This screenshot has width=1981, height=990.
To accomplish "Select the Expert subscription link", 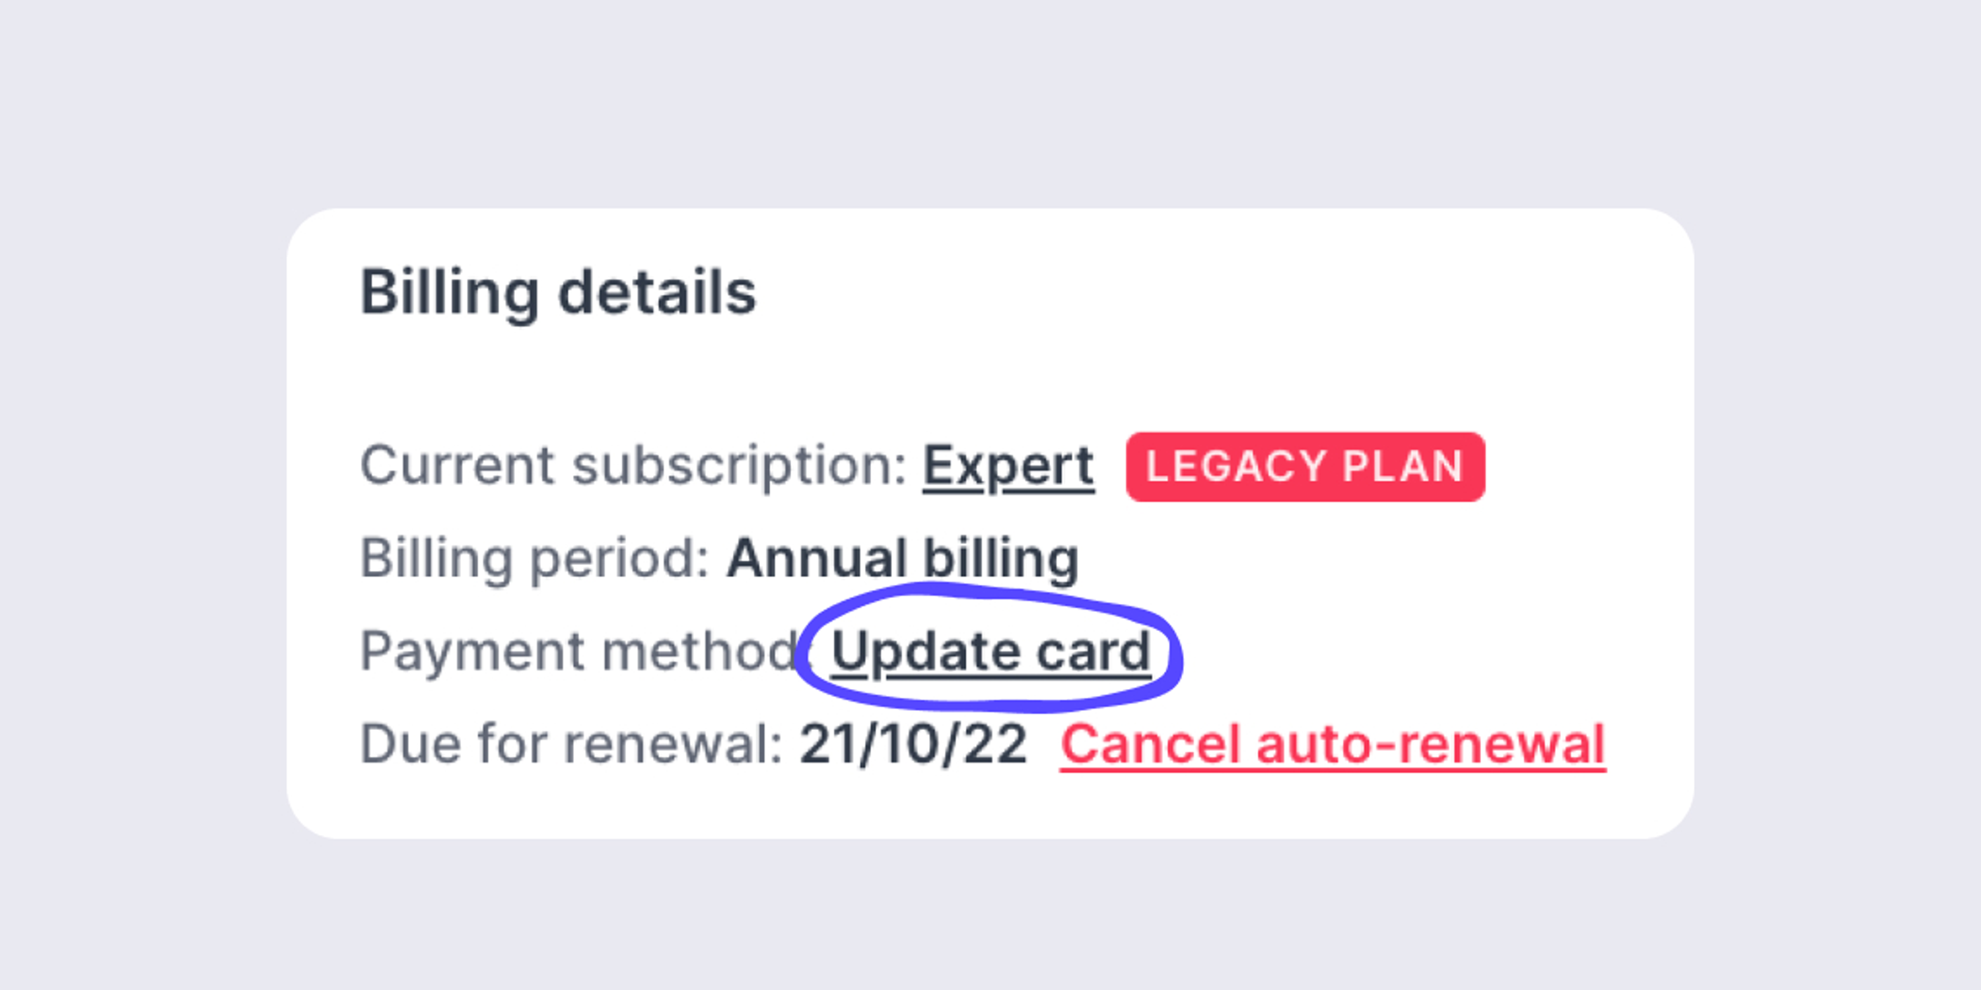I will point(1008,465).
